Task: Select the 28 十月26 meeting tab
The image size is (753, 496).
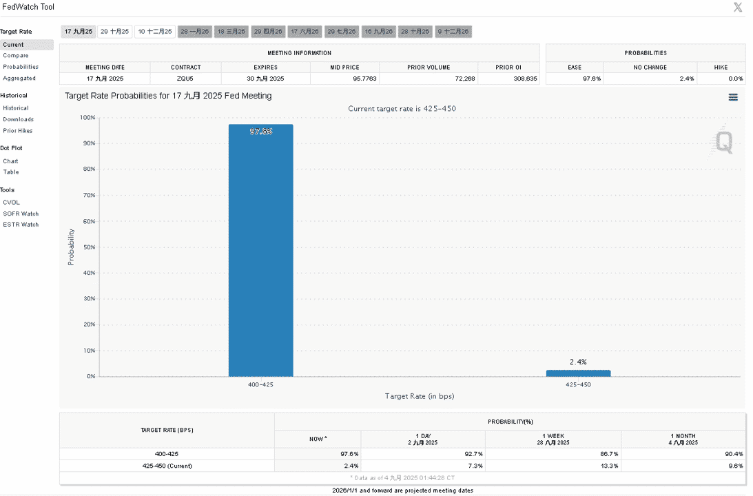Action: tap(415, 32)
